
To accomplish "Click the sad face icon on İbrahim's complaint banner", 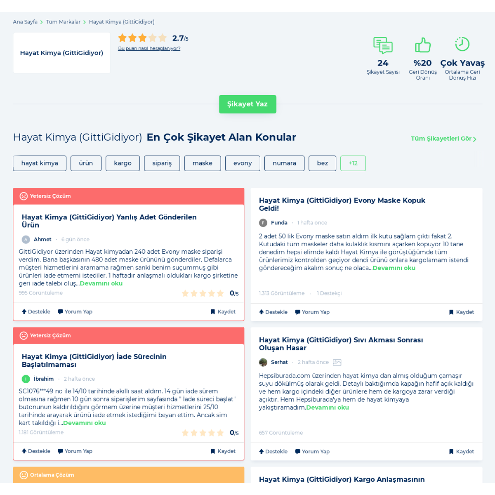I will click(x=24, y=335).
